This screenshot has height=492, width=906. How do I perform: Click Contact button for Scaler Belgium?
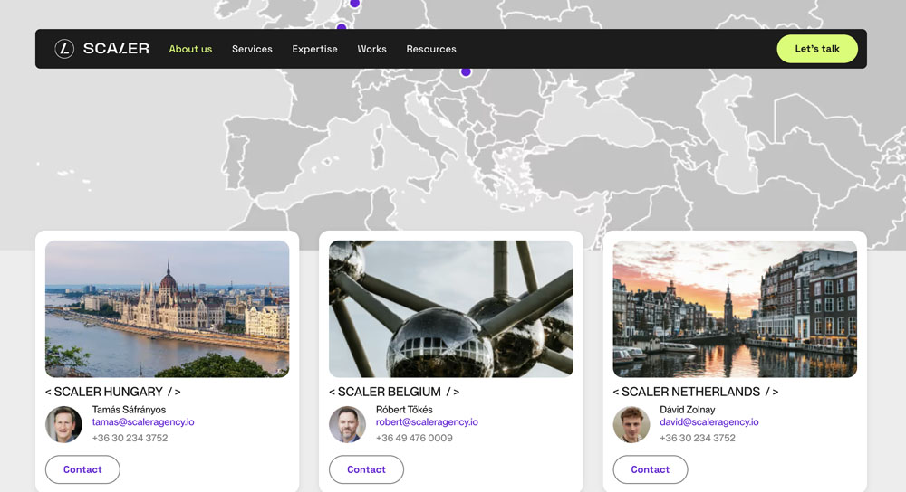tap(366, 469)
